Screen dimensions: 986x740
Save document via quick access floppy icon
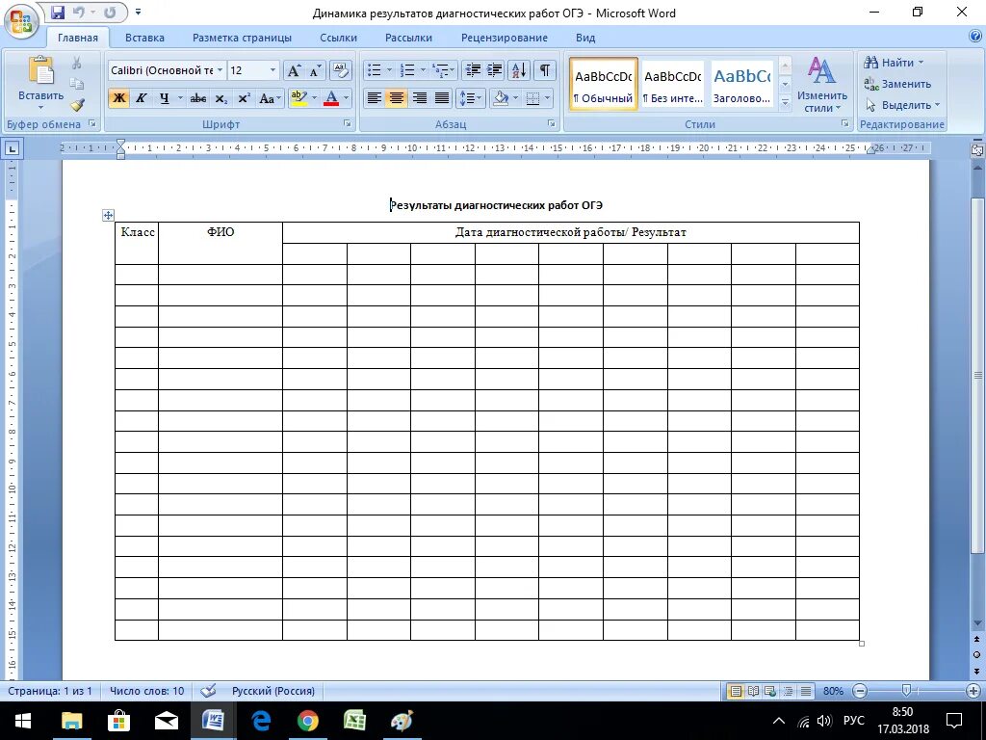click(x=57, y=12)
